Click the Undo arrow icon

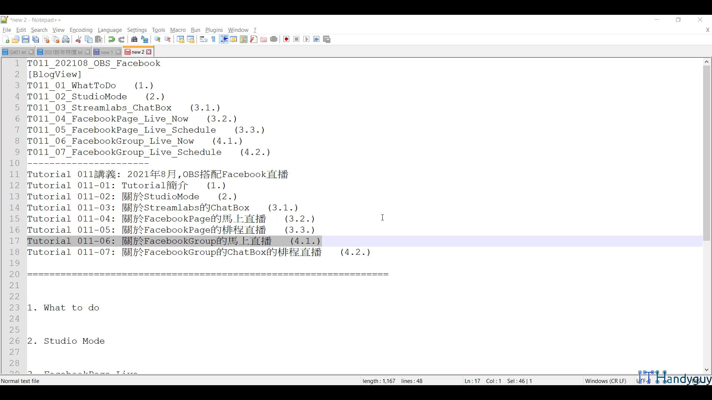point(111,40)
